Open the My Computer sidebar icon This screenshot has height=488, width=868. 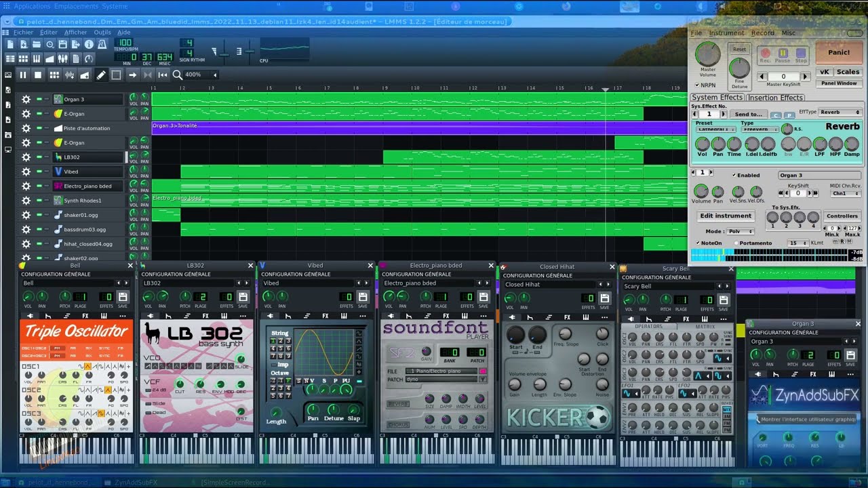pos(8,149)
